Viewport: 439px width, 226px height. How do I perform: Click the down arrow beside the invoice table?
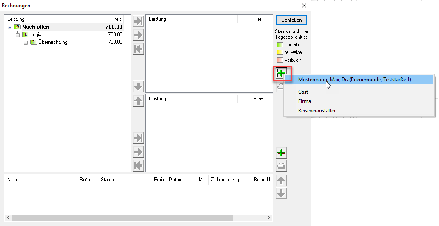pos(281,193)
